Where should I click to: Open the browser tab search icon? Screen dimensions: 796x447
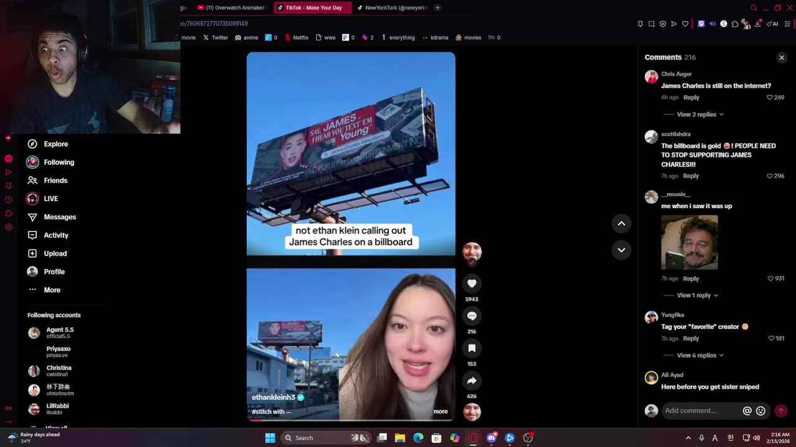(x=754, y=7)
